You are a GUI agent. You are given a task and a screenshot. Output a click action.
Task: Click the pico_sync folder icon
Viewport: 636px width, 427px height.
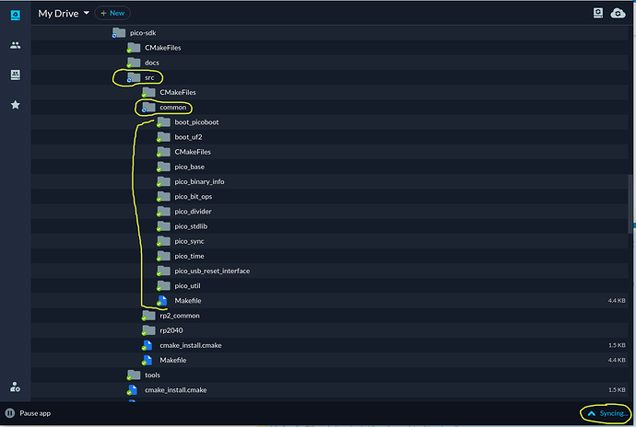[x=163, y=241]
